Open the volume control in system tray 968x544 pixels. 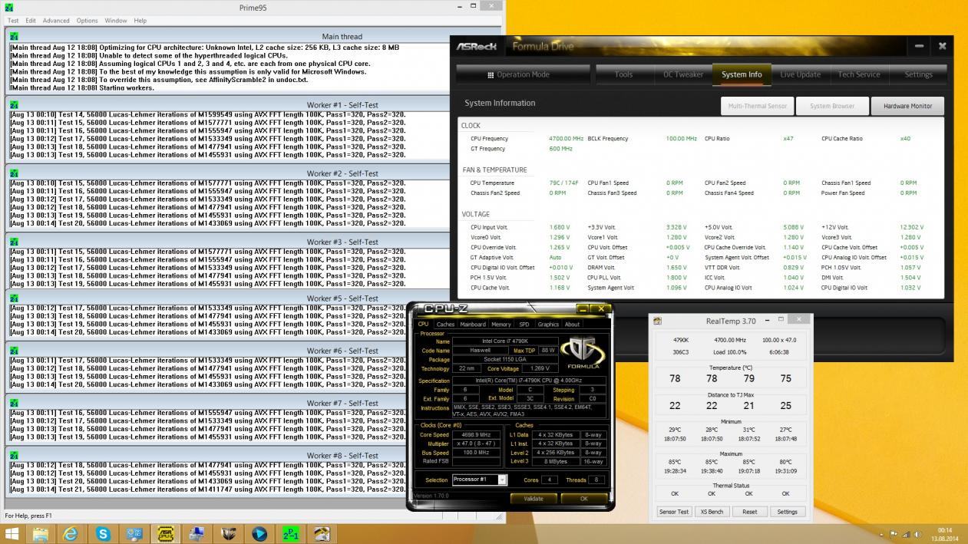pyautogui.click(x=918, y=534)
